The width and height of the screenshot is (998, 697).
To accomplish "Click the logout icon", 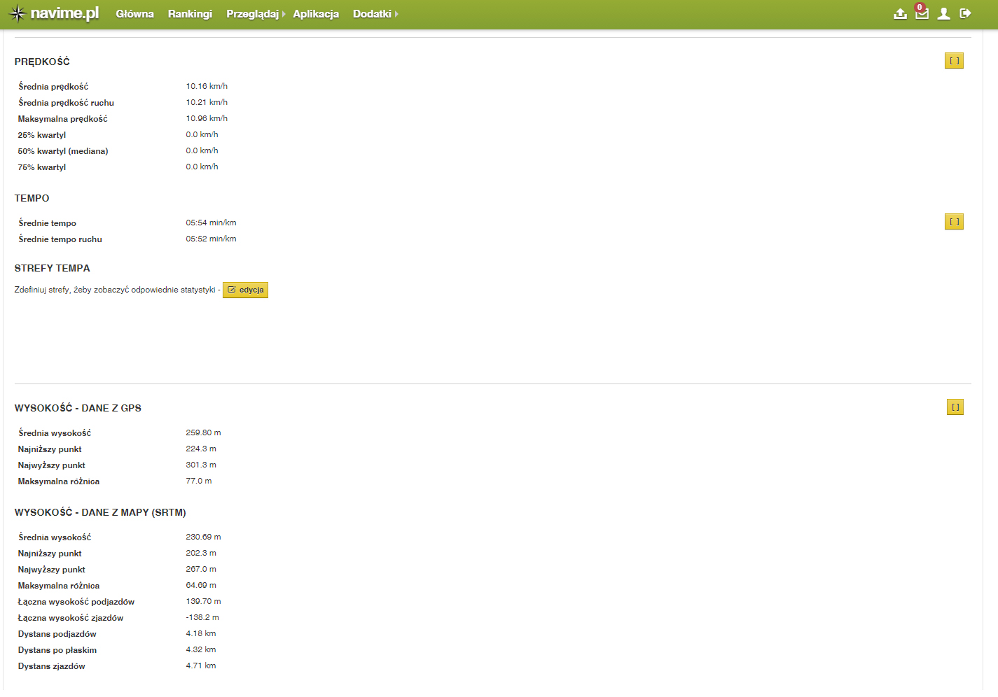I will [965, 13].
